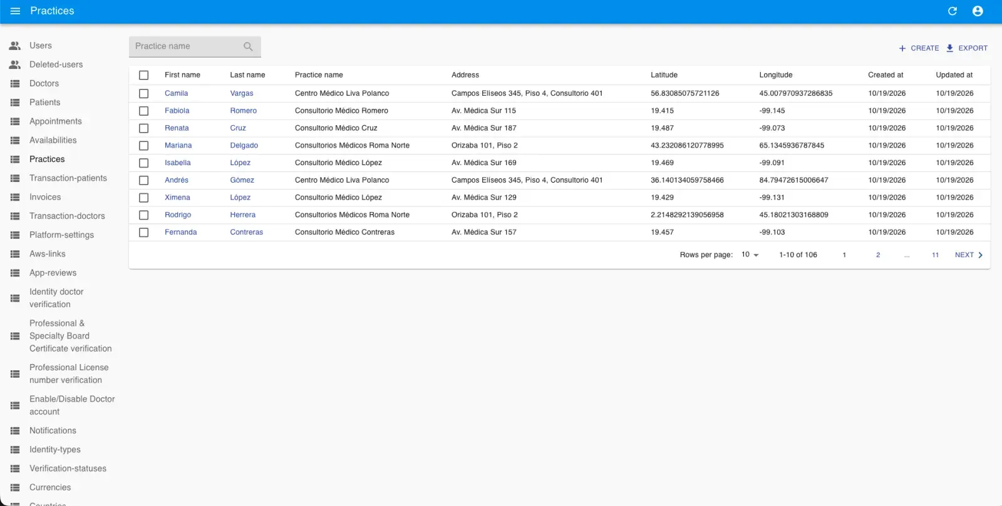Open Verification-statuses in the sidebar
The image size is (1002, 506).
point(68,468)
